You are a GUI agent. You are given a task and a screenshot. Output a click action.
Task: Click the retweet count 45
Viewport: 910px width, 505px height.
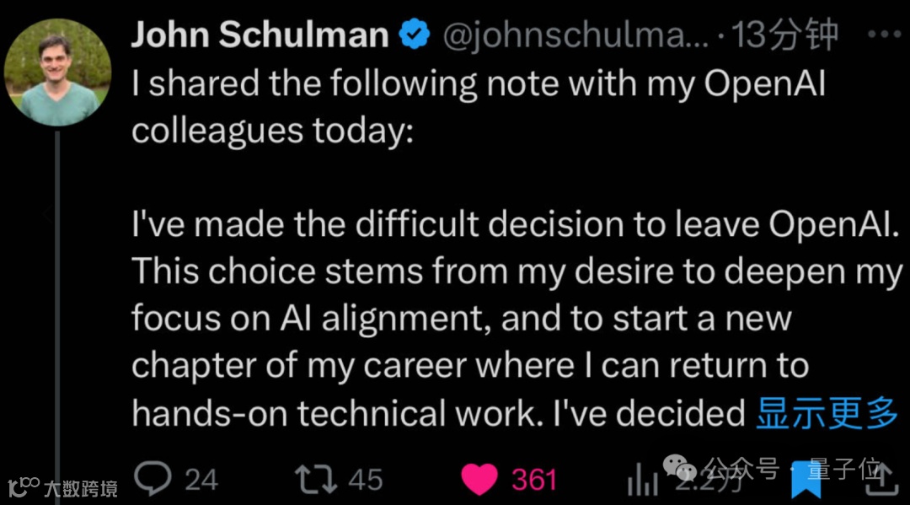pyautogui.click(x=366, y=480)
